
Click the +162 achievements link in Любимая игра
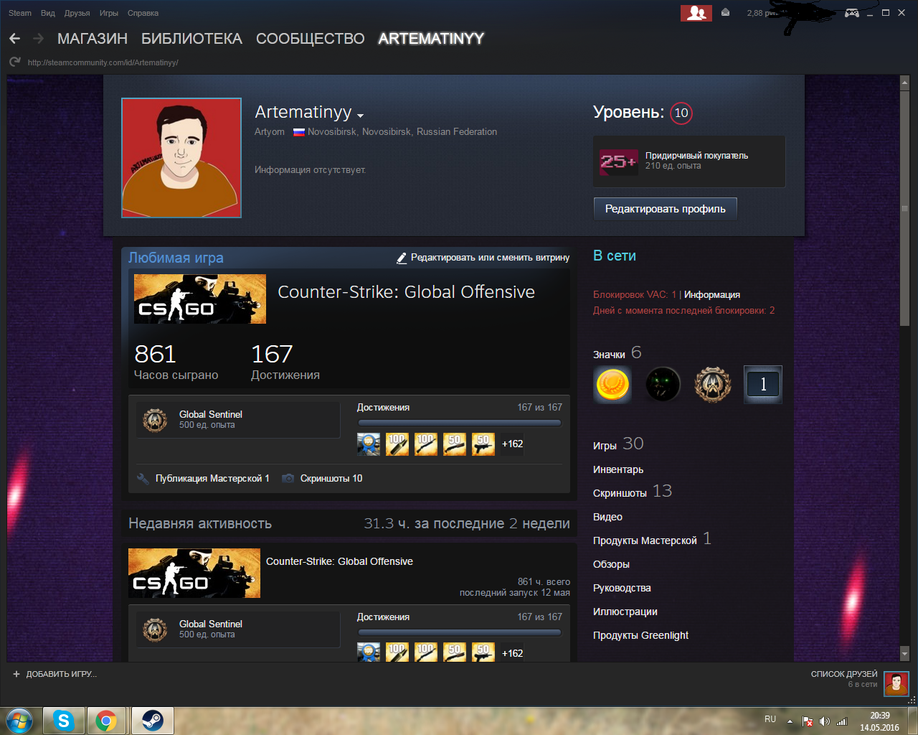click(513, 444)
